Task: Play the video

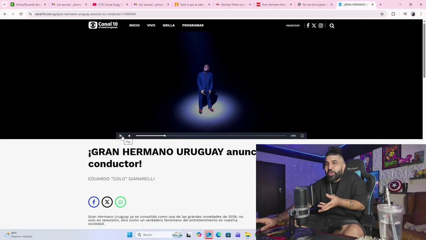Action: point(120,136)
